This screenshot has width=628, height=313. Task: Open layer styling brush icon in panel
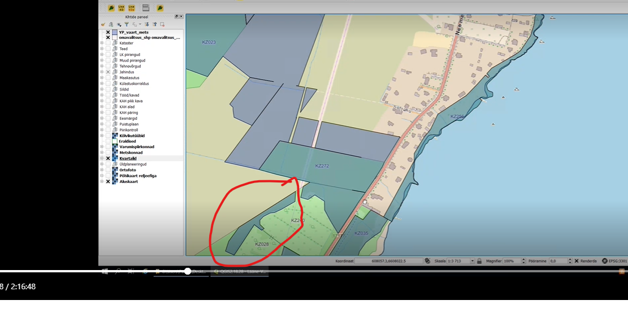[103, 24]
